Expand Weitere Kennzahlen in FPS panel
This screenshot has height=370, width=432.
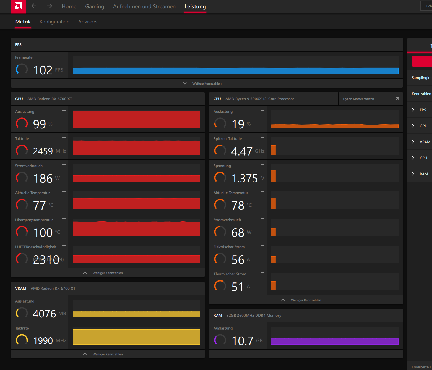pyautogui.click(x=207, y=83)
